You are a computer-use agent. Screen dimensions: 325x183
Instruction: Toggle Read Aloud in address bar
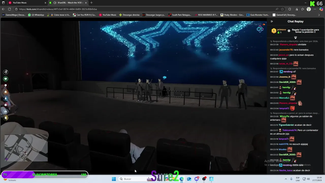(x=277, y=9)
